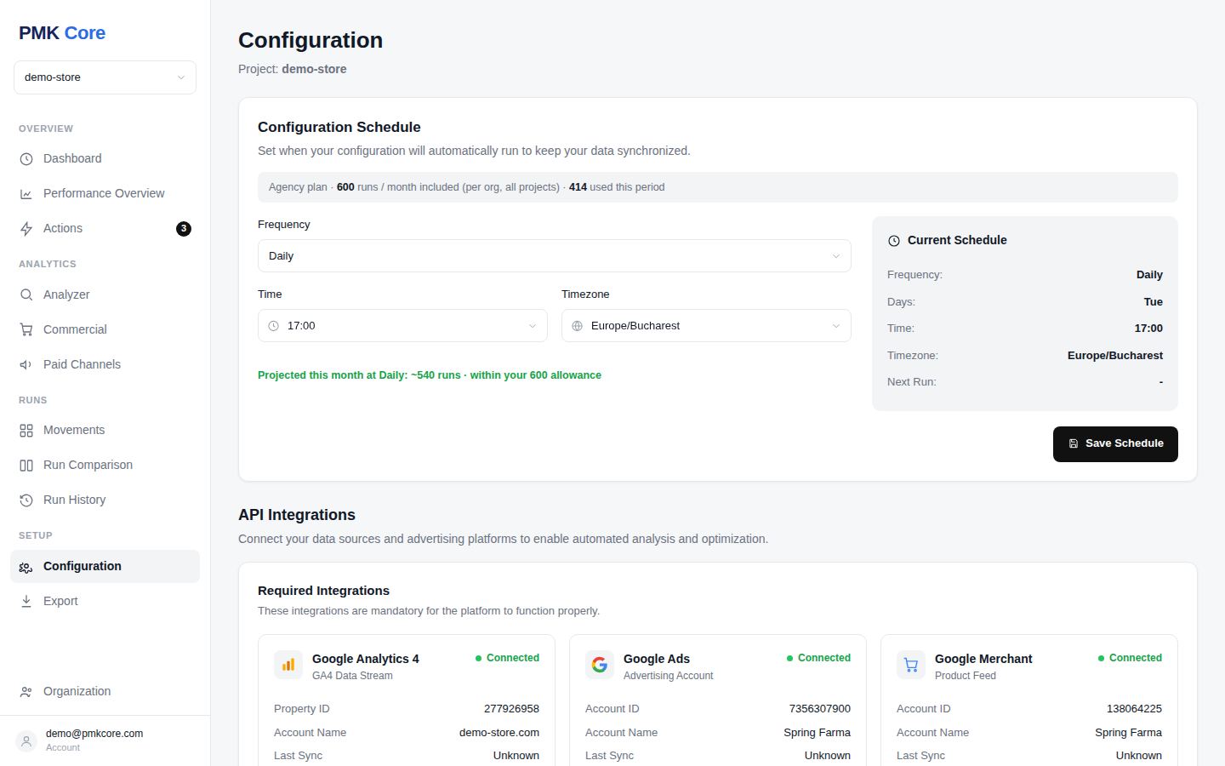
Task: Click the Google Ads Connected status
Action: (818, 658)
